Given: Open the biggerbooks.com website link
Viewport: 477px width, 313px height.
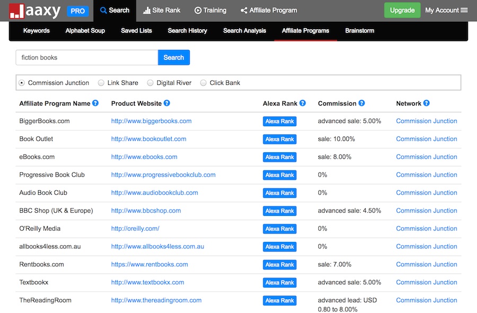Looking at the screenshot, I should (x=151, y=121).
